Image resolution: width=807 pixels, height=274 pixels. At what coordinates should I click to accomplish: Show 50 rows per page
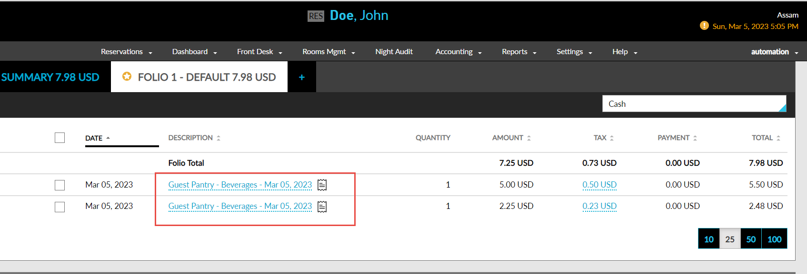pyautogui.click(x=751, y=239)
